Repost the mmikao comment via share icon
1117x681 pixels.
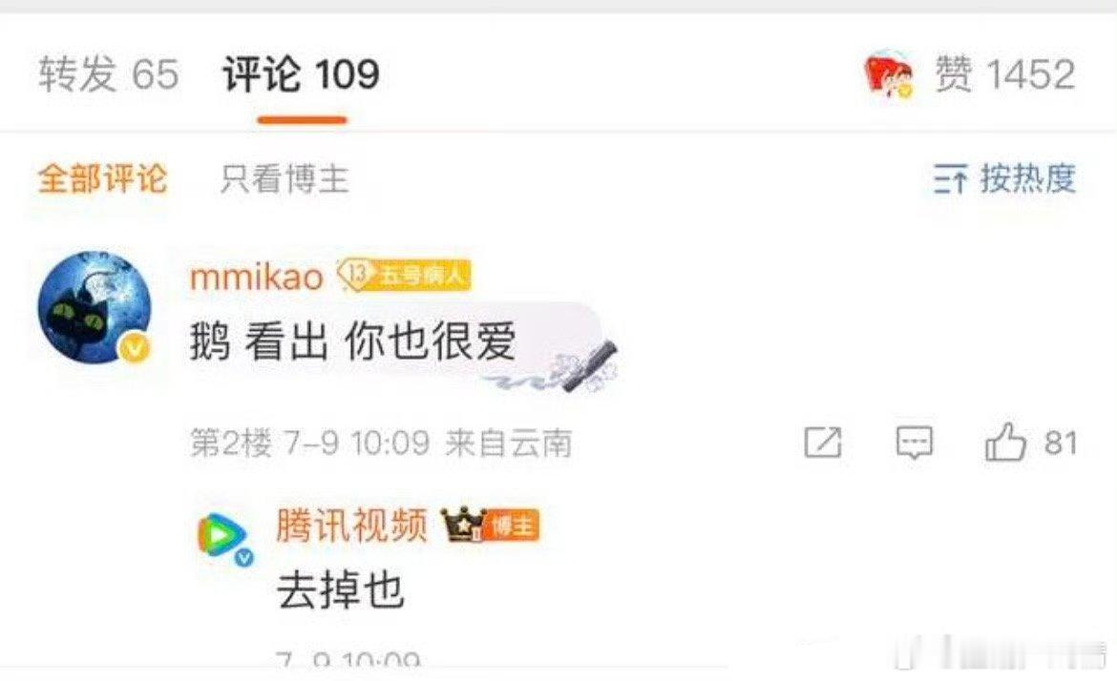(x=823, y=443)
